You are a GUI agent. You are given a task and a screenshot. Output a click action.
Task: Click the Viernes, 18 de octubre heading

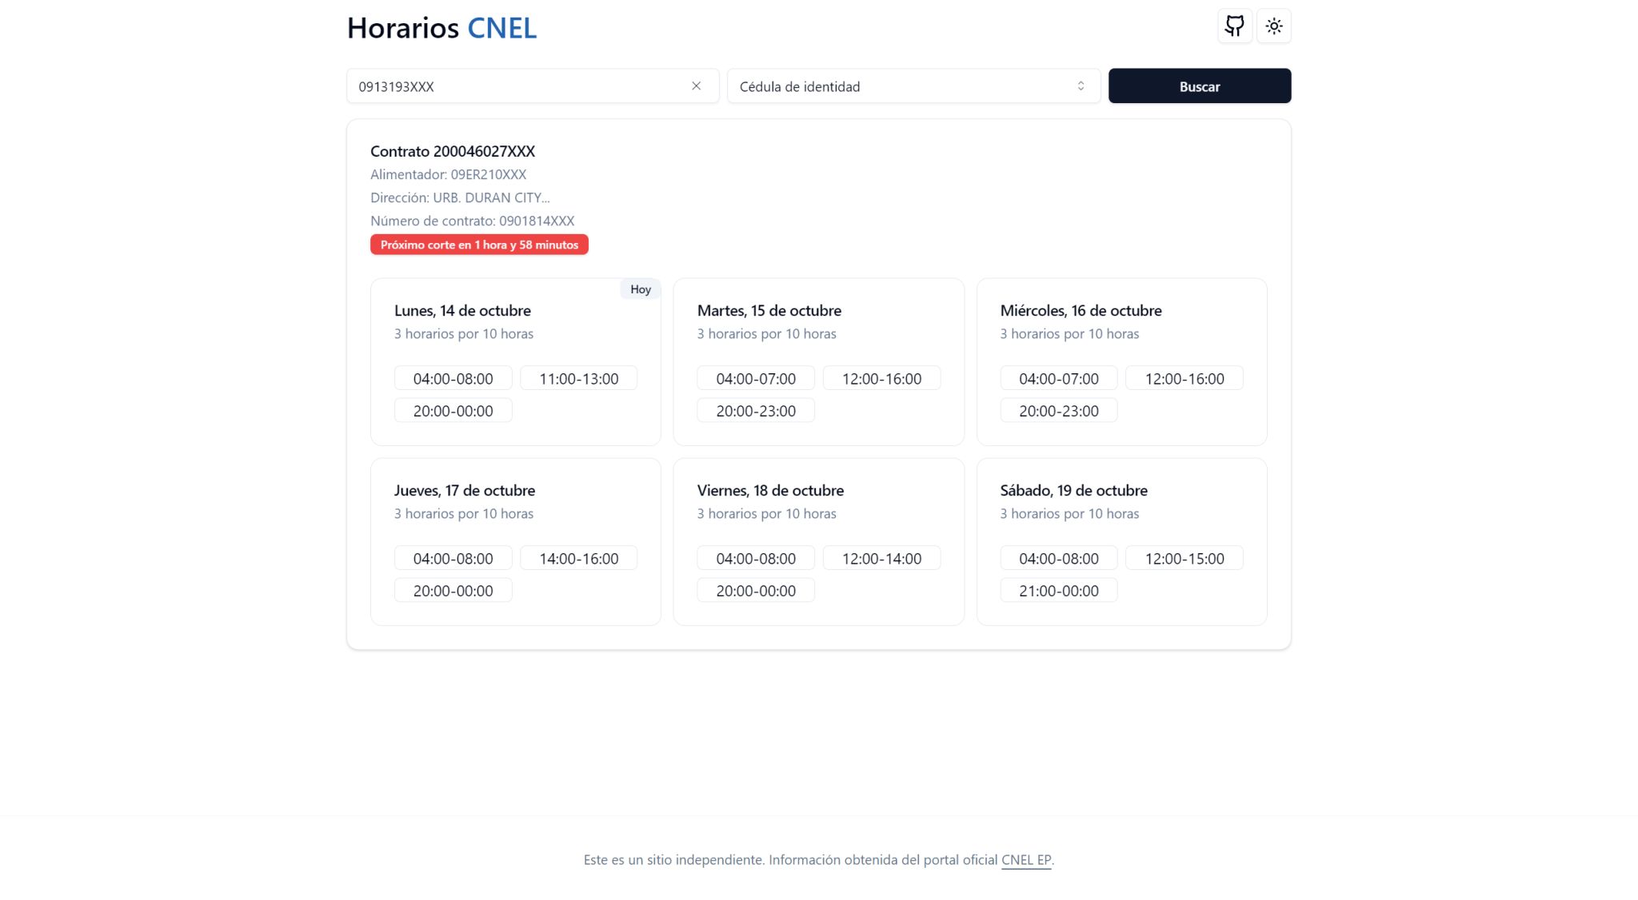[x=770, y=491]
